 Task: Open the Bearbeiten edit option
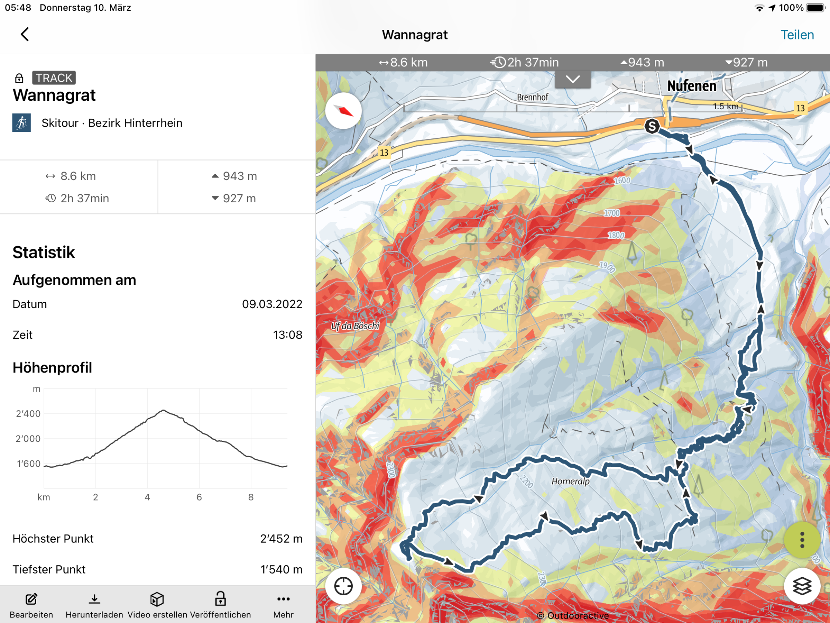(31, 605)
